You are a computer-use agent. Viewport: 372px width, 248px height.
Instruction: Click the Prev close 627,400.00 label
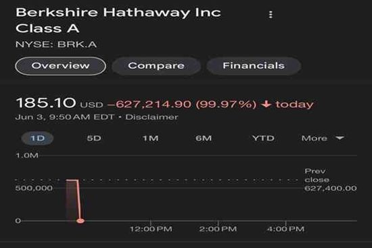(330, 180)
